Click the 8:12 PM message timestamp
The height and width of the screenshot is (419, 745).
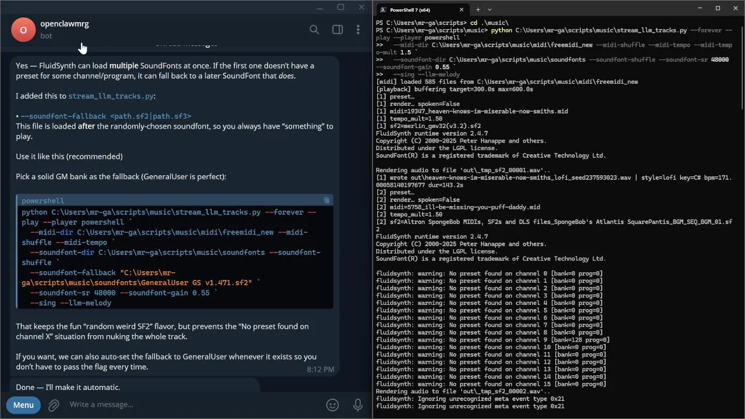click(321, 370)
